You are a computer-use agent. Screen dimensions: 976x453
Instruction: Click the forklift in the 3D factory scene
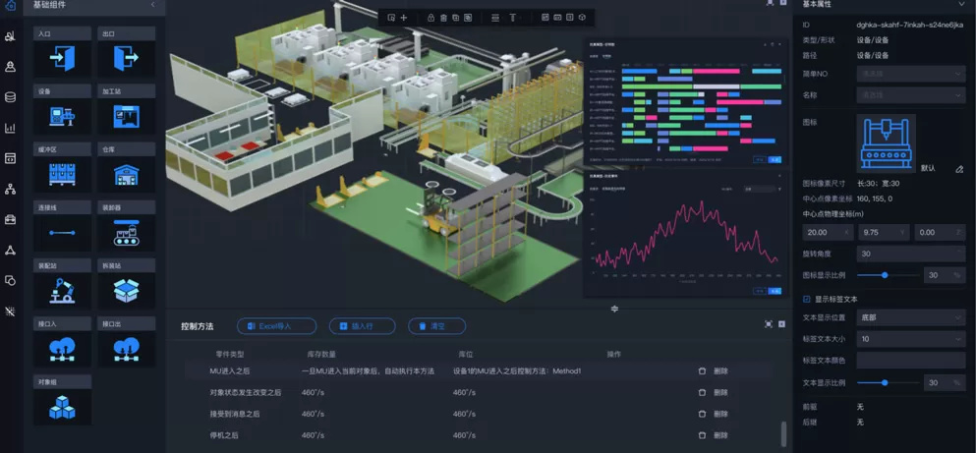pos(437,210)
